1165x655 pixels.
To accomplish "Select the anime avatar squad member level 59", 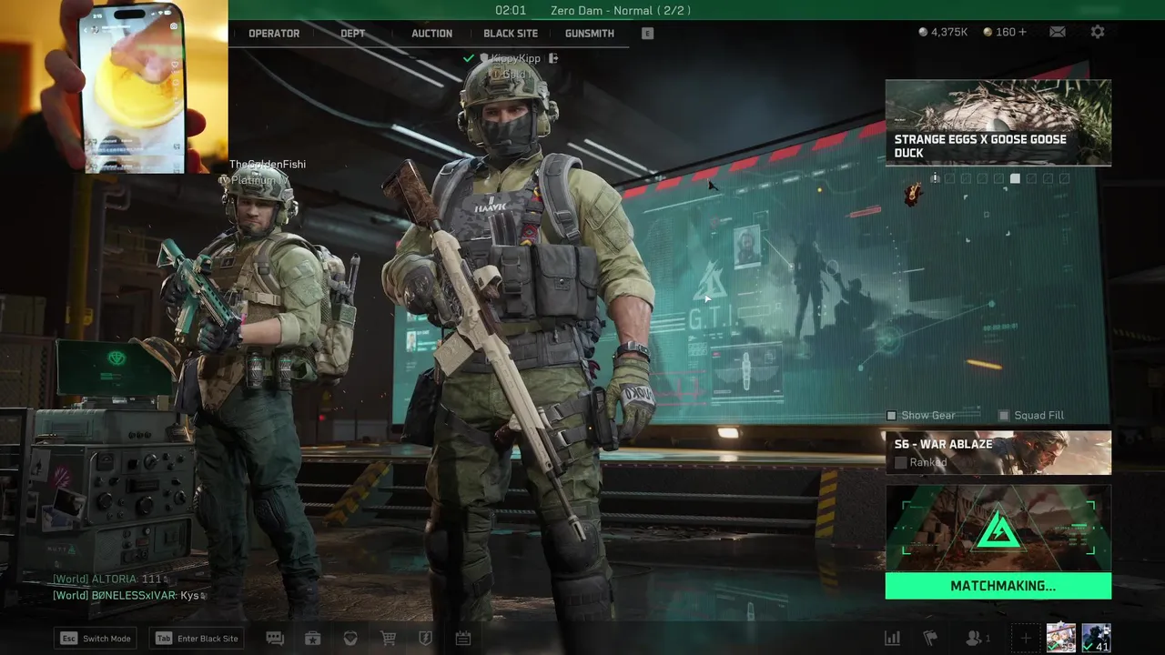I will click(x=1061, y=638).
